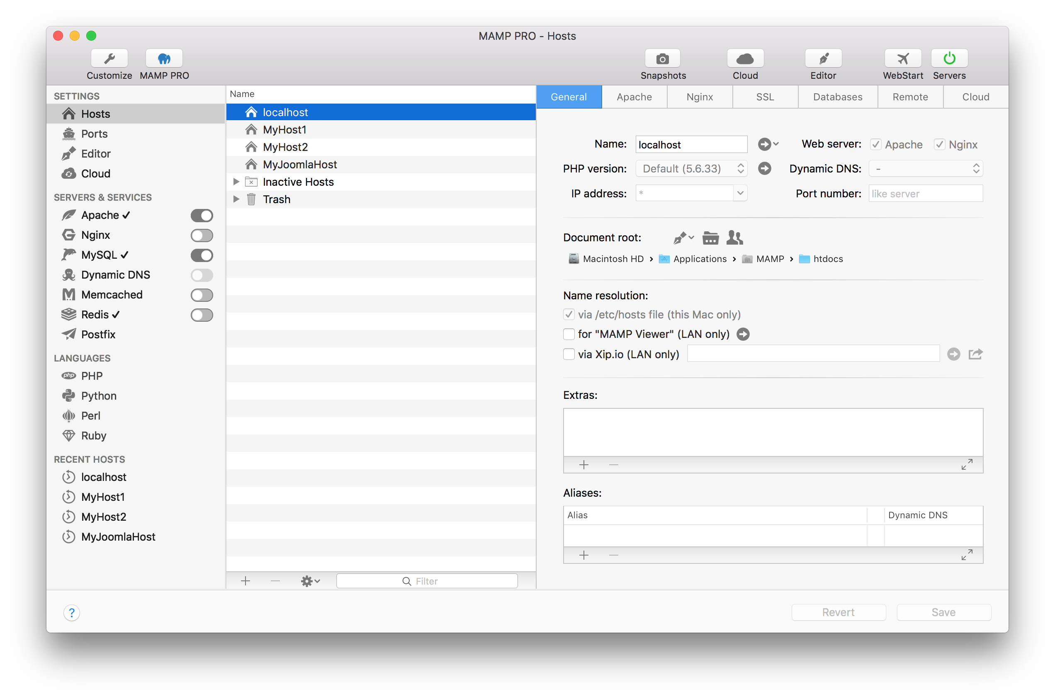
Task: Add a new alias entry
Action: [583, 555]
